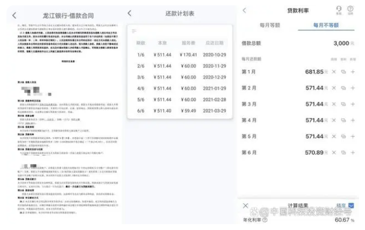The image size is (365, 230).
Task: Remove the 第5月 repayment row
Action: [333, 136]
